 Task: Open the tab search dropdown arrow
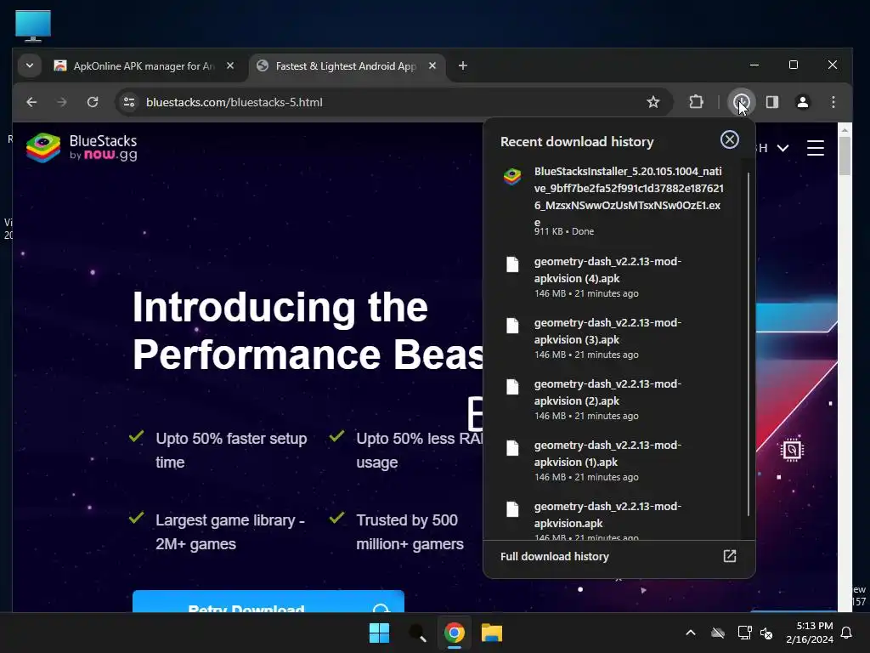30,65
